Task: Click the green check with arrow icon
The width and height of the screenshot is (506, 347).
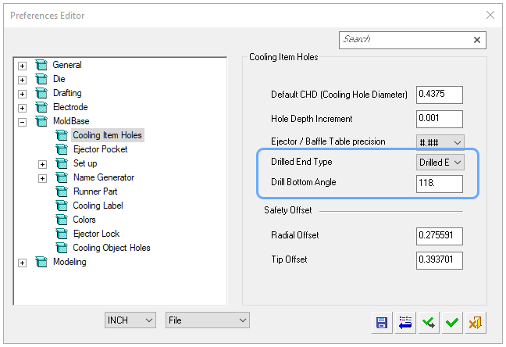Action: tap(429, 323)
